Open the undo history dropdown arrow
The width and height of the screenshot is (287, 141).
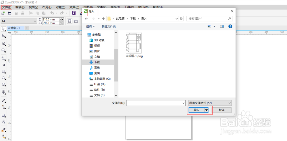[56, 13]
